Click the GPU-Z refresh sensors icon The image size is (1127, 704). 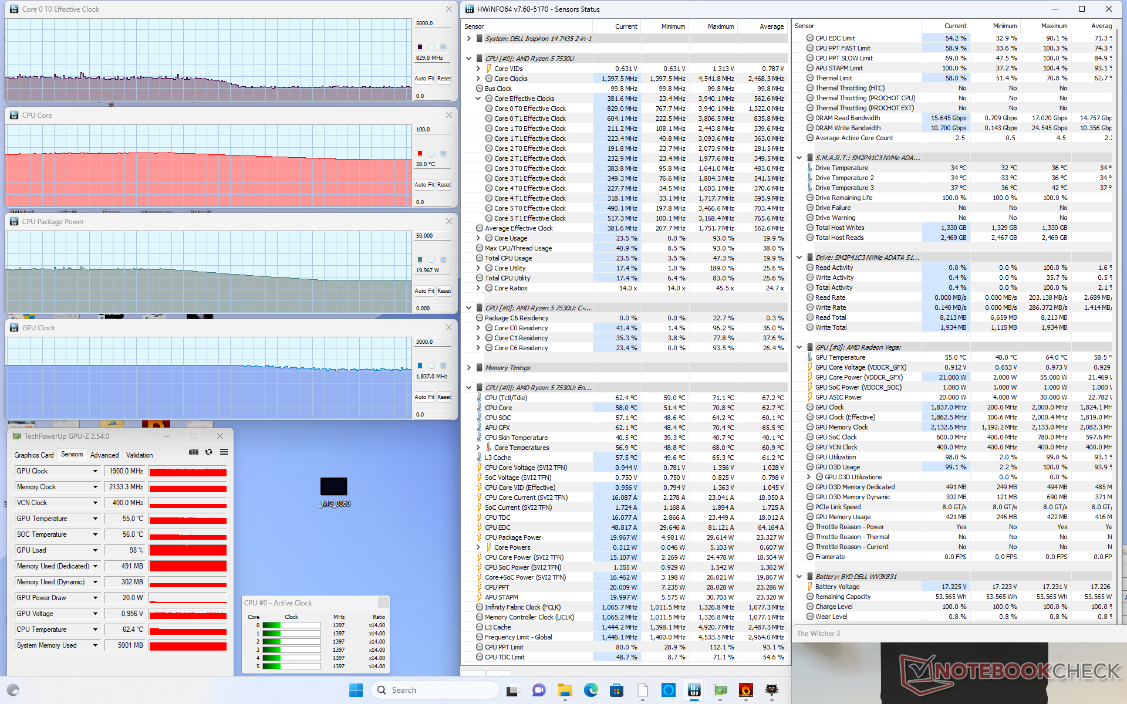point(208,452)
